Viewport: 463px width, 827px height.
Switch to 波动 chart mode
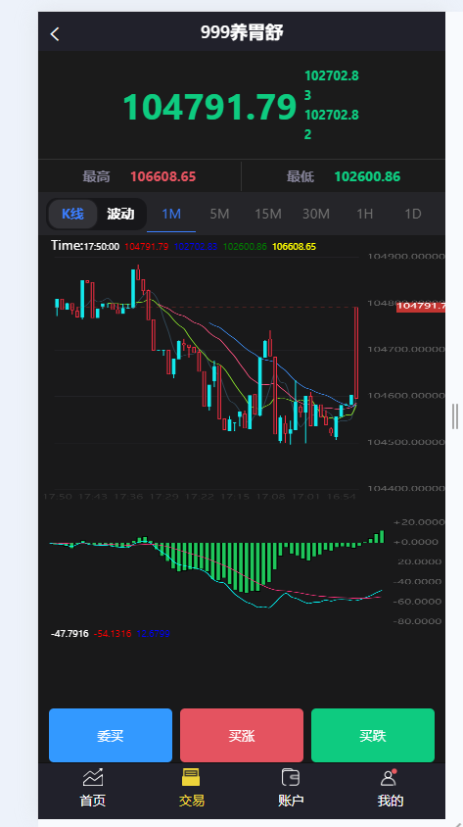120,215
